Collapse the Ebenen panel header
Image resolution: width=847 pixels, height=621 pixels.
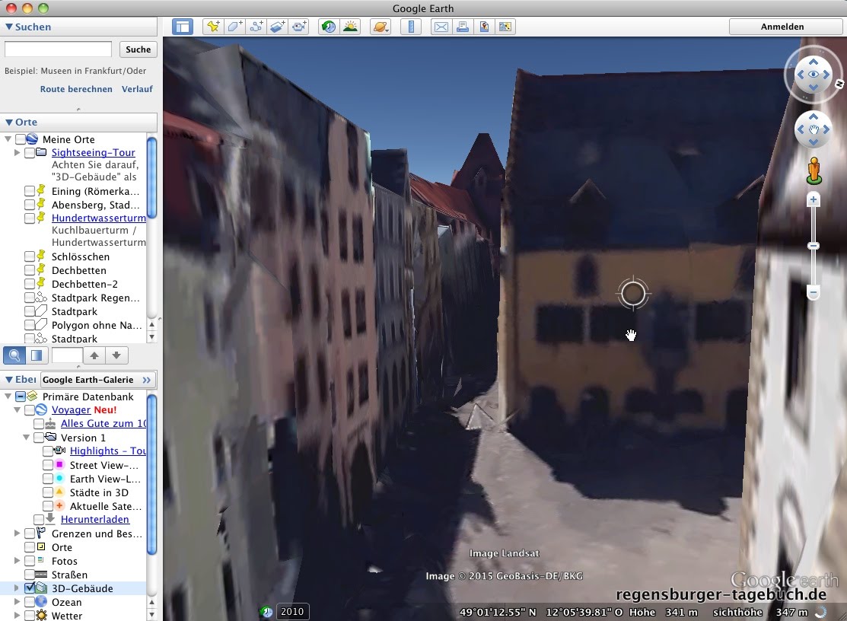point(9,380)
